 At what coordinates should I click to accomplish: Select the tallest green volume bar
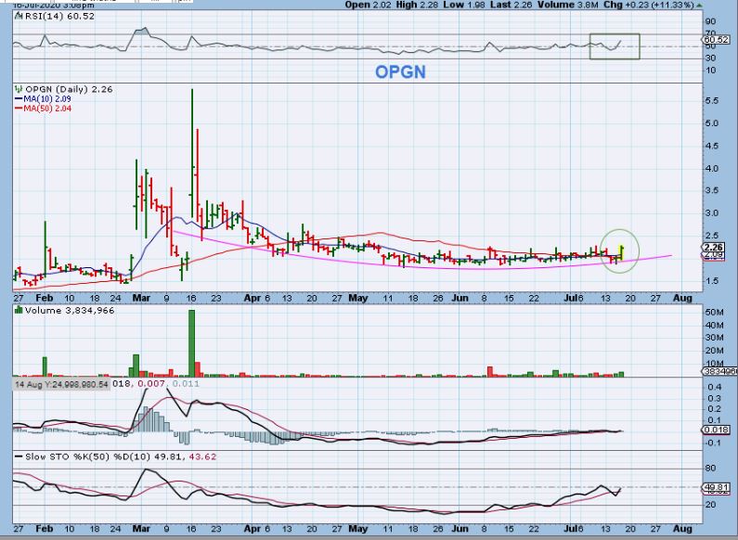click(192, 343)
